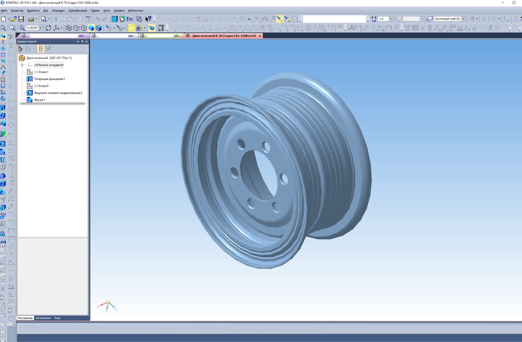Zoom to window selection icon
Viewport: 522px width, 342px height.
click(12, 28)
